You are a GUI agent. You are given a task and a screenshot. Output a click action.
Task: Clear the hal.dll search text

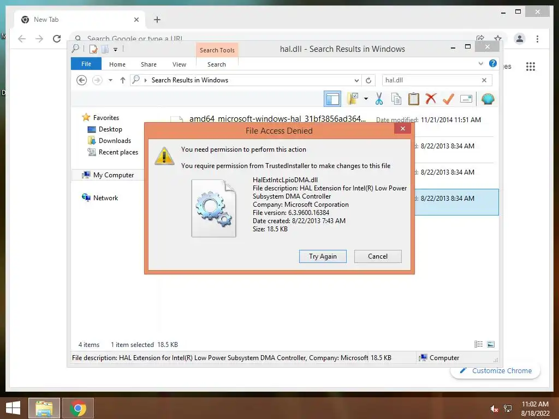(484, 80)
